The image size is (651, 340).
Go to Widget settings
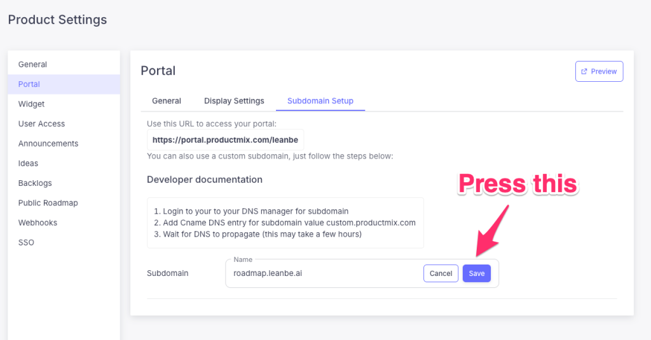point(31,104)
